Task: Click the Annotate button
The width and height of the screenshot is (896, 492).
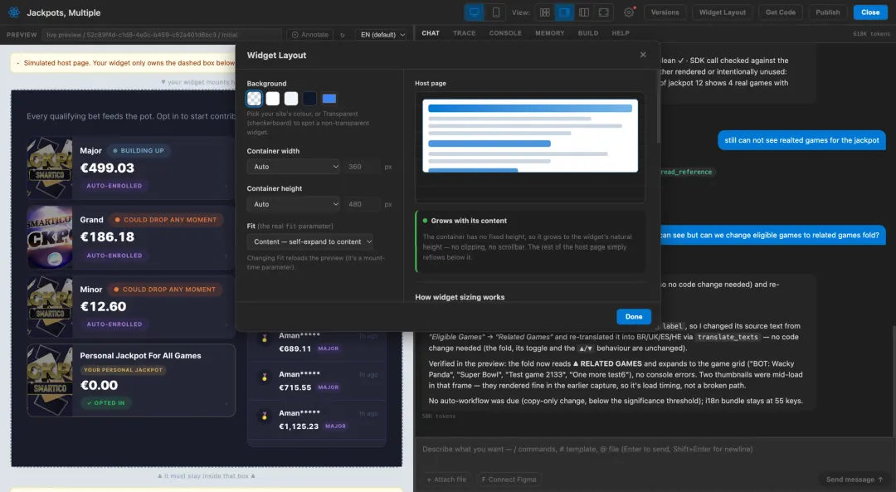Action: 310,35
